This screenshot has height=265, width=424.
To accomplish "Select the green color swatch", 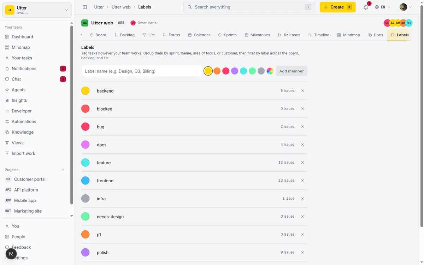I will [x=252, y=71].
